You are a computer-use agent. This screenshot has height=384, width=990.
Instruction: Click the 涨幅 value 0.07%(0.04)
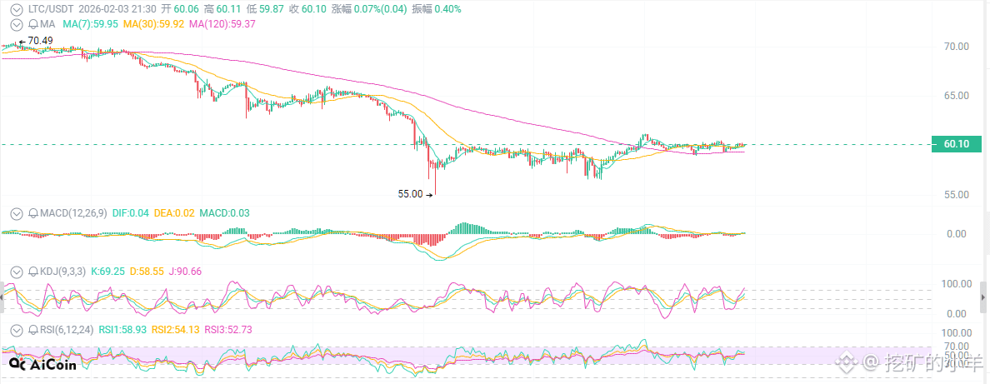tap(381, 9)
